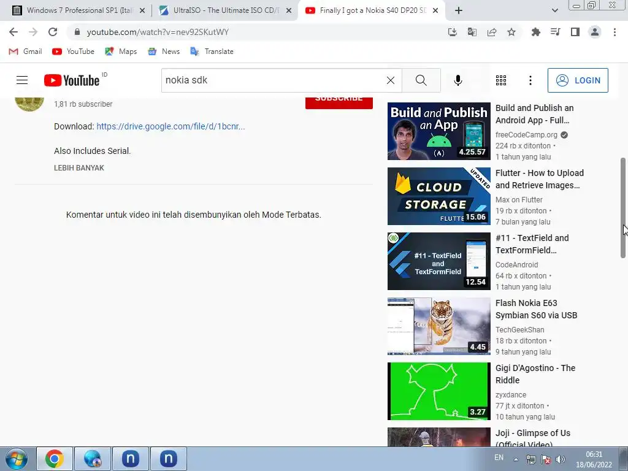Reload the current page
Image resolution: width=628 pixels, height=471 pixels.
tap(53, 32)
